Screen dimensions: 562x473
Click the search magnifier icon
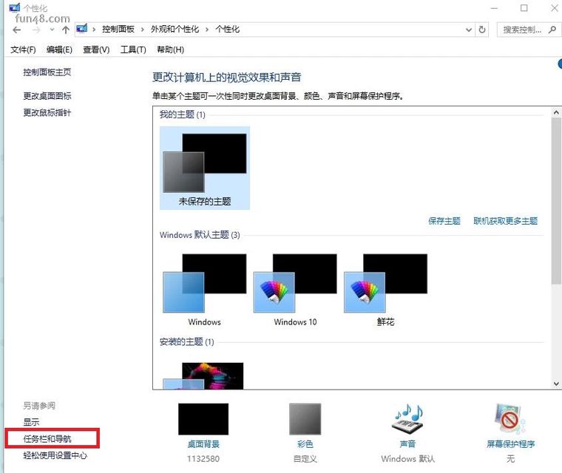552,30
